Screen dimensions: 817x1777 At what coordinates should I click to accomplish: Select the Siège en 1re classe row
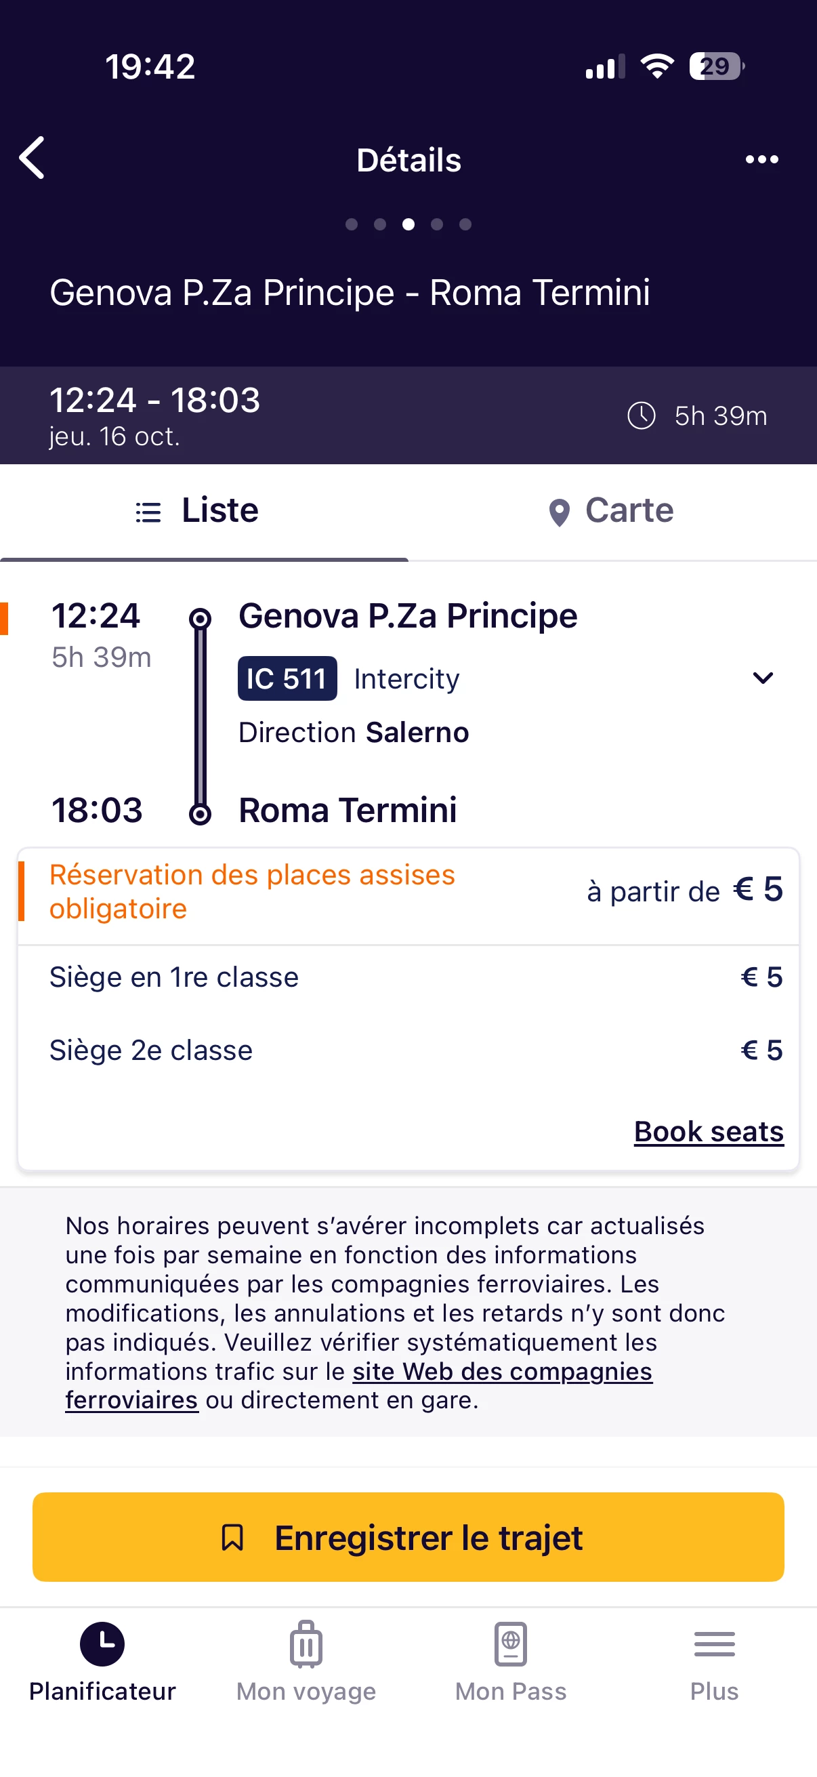click(408, 977)
